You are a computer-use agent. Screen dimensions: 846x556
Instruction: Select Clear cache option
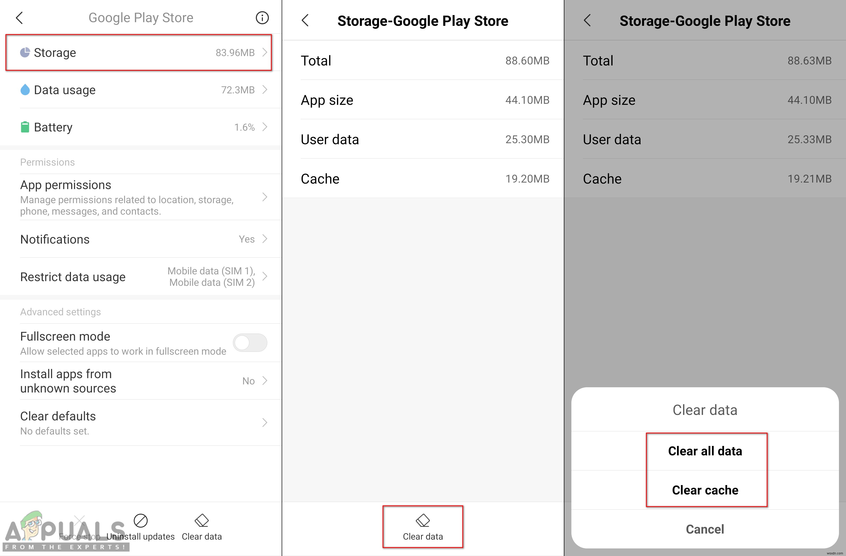[705, 490]
